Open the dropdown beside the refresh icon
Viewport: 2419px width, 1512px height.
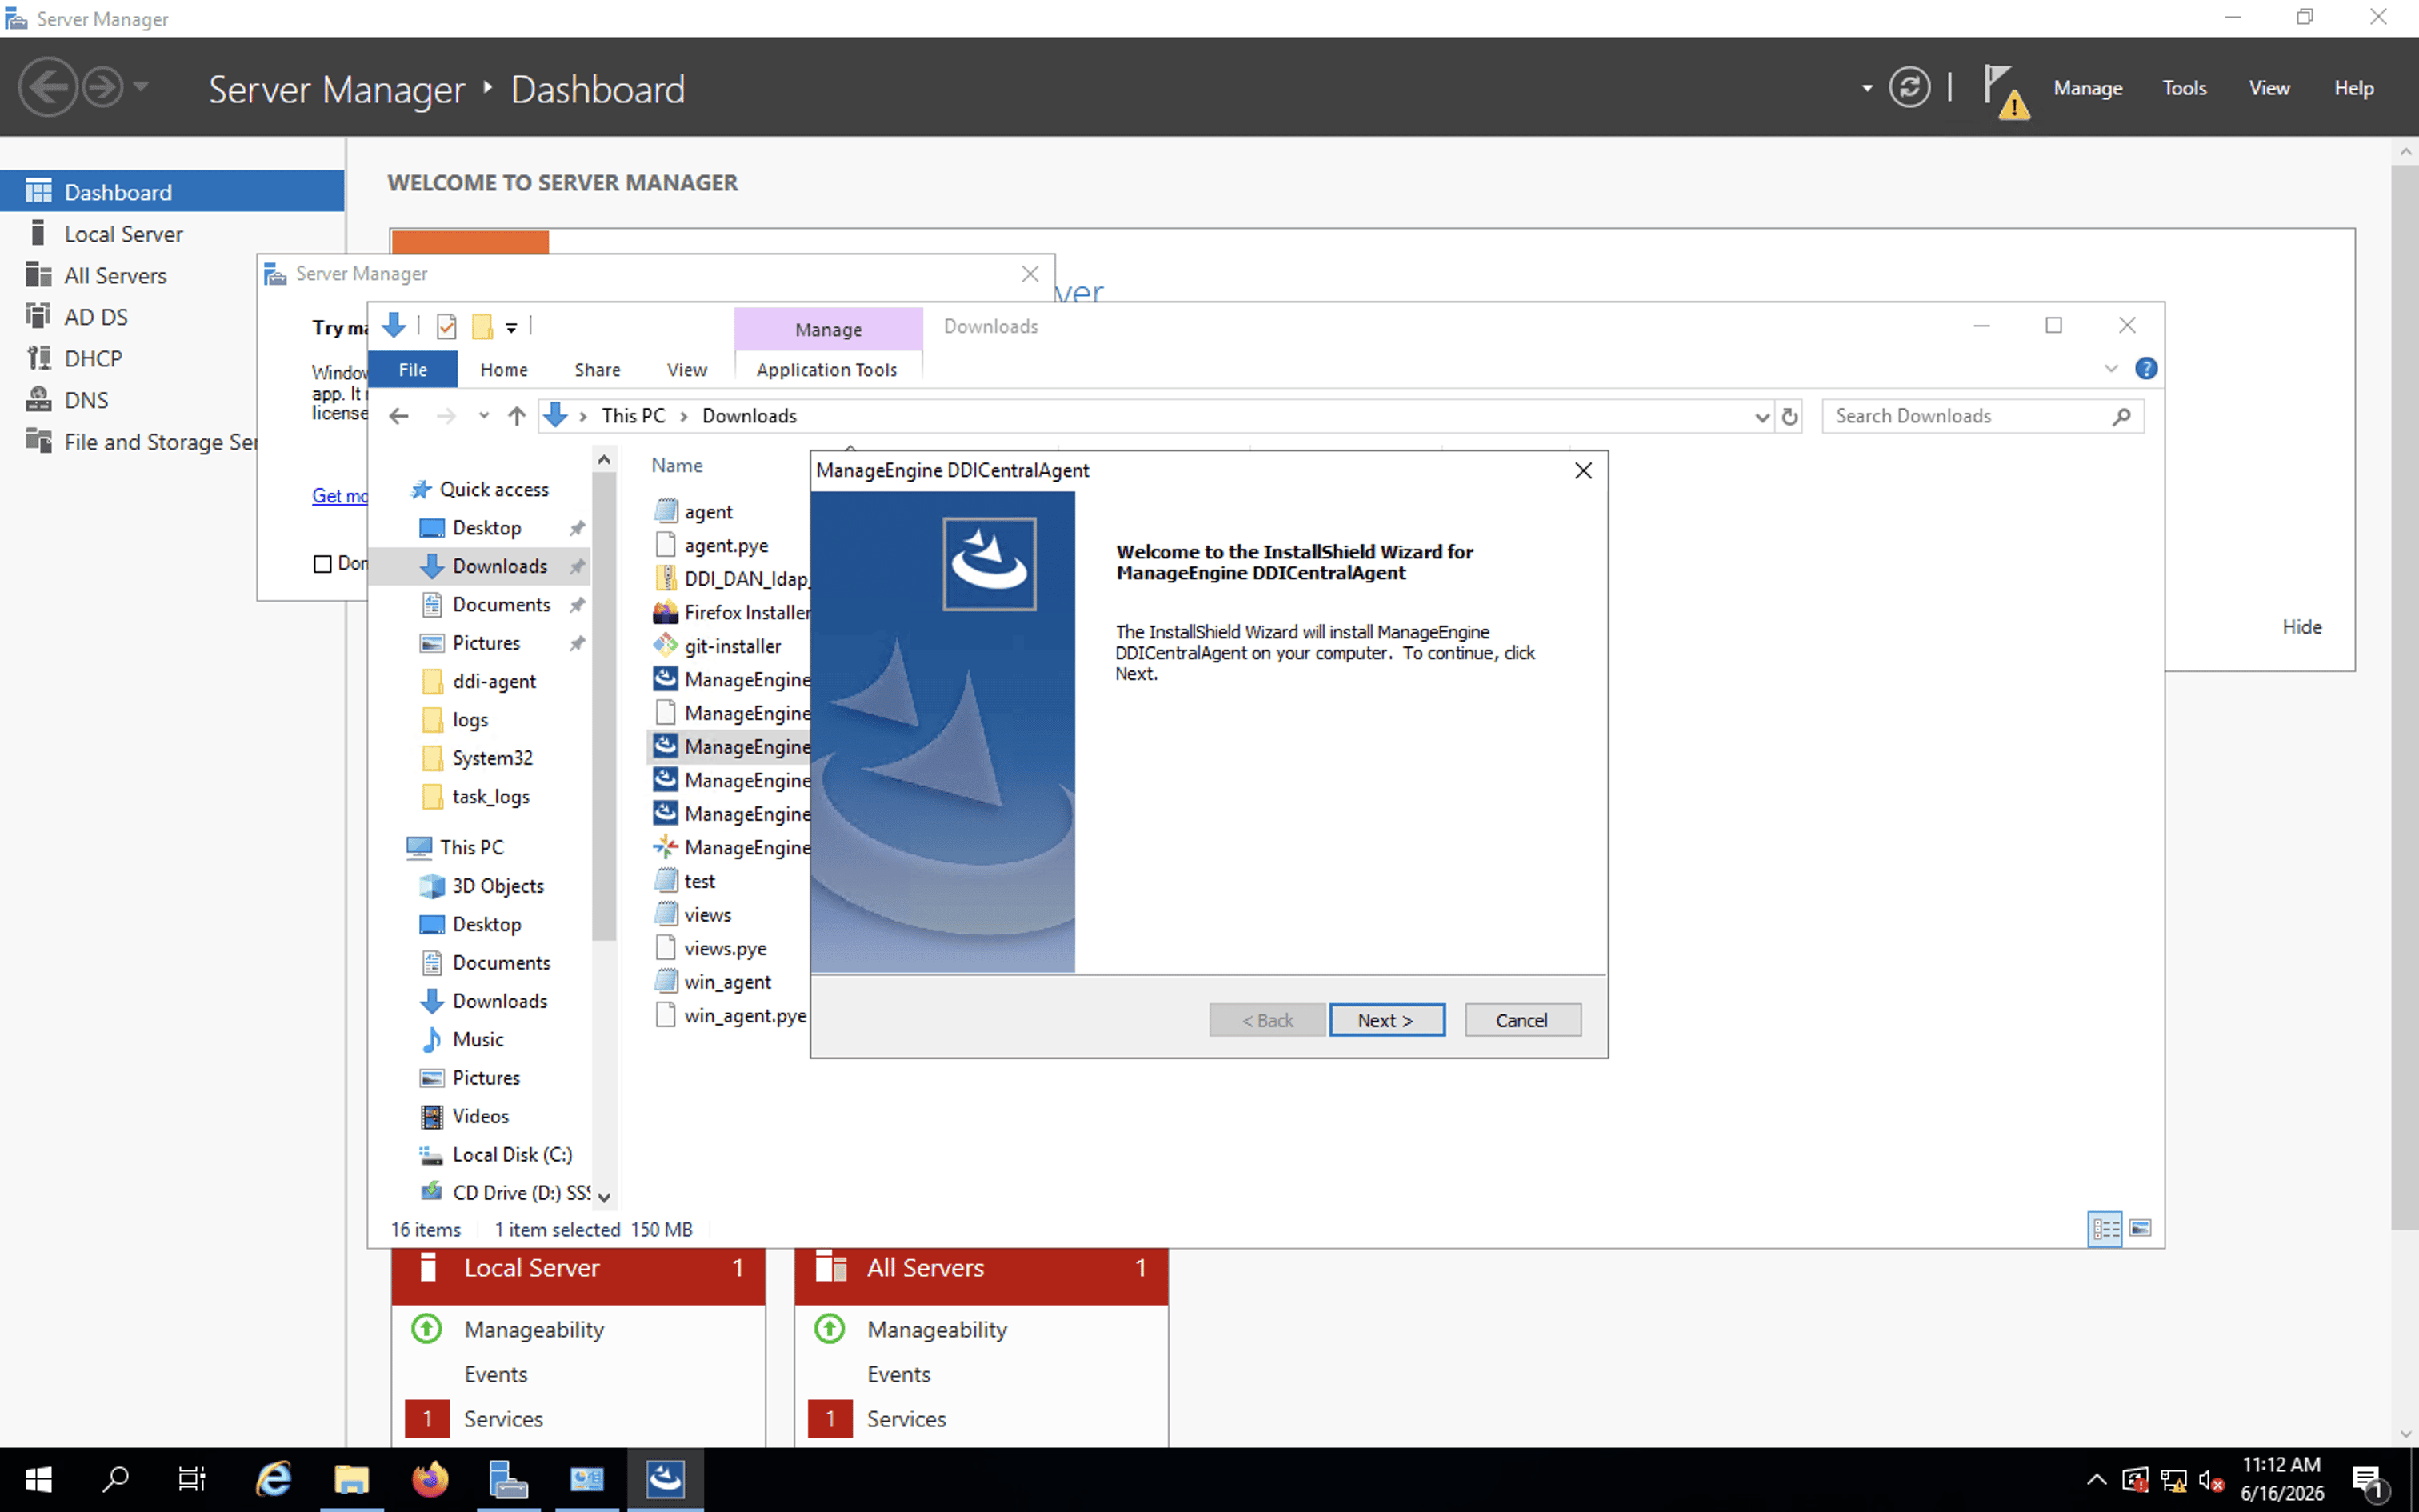1866,88
